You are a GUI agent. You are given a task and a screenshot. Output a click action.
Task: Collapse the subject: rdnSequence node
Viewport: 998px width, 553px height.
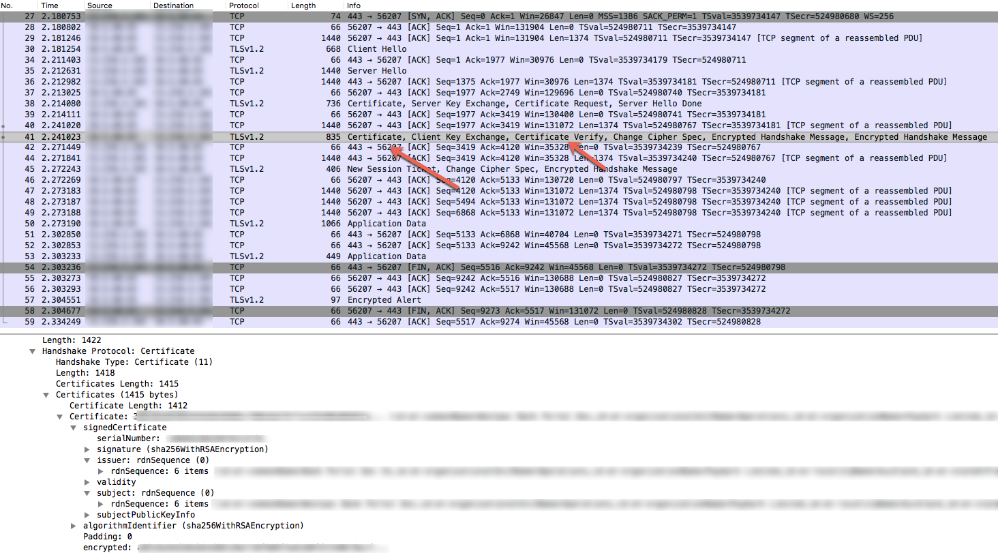click(87, 493)
